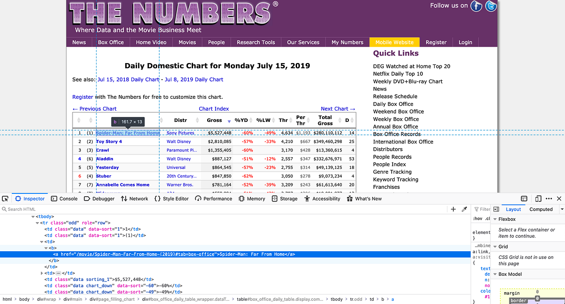Open Weekend Box Office quick link
This screenshot has width=565, height=304.
click(398, 112)
